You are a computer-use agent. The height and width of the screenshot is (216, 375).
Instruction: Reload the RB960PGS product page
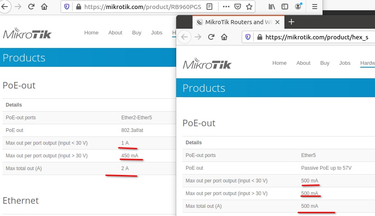(x=31, y=7)
